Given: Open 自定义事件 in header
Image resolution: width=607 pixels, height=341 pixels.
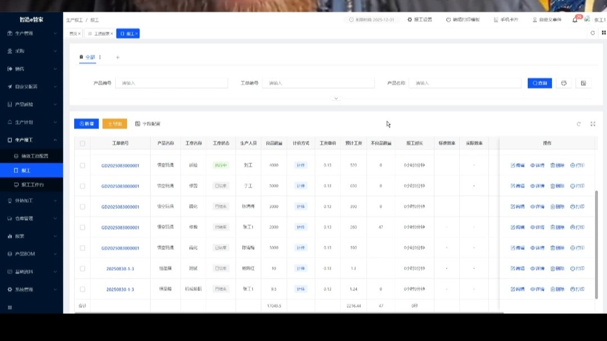Looking at the screenshot, I should pyautogui.click(x=547, y=20).
